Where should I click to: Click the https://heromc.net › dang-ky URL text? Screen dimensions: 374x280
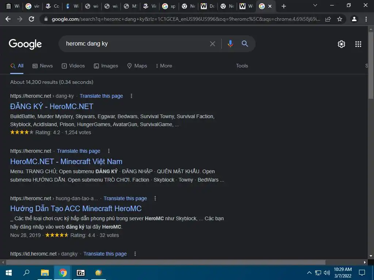[42, 96]
